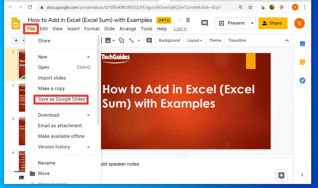This screenshot has height=188, width=318.
Task: Open the Slide menu
Action: coord(110,29)
